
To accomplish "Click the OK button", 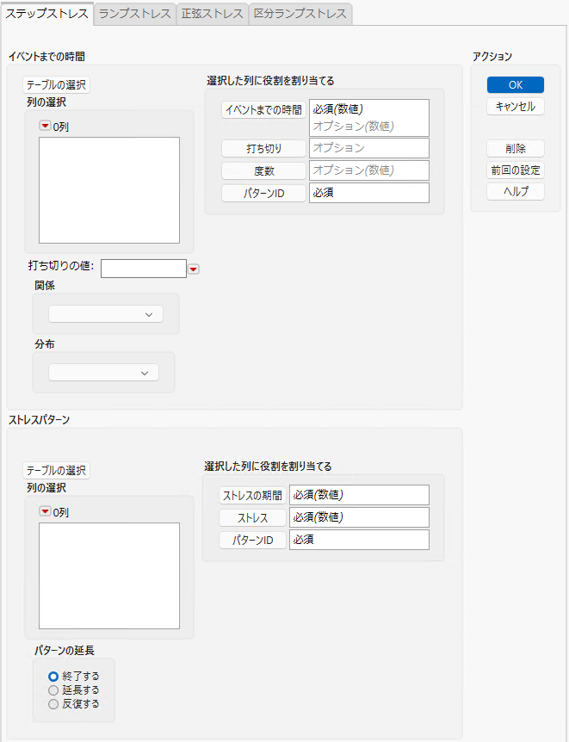I will click(516, 85).
